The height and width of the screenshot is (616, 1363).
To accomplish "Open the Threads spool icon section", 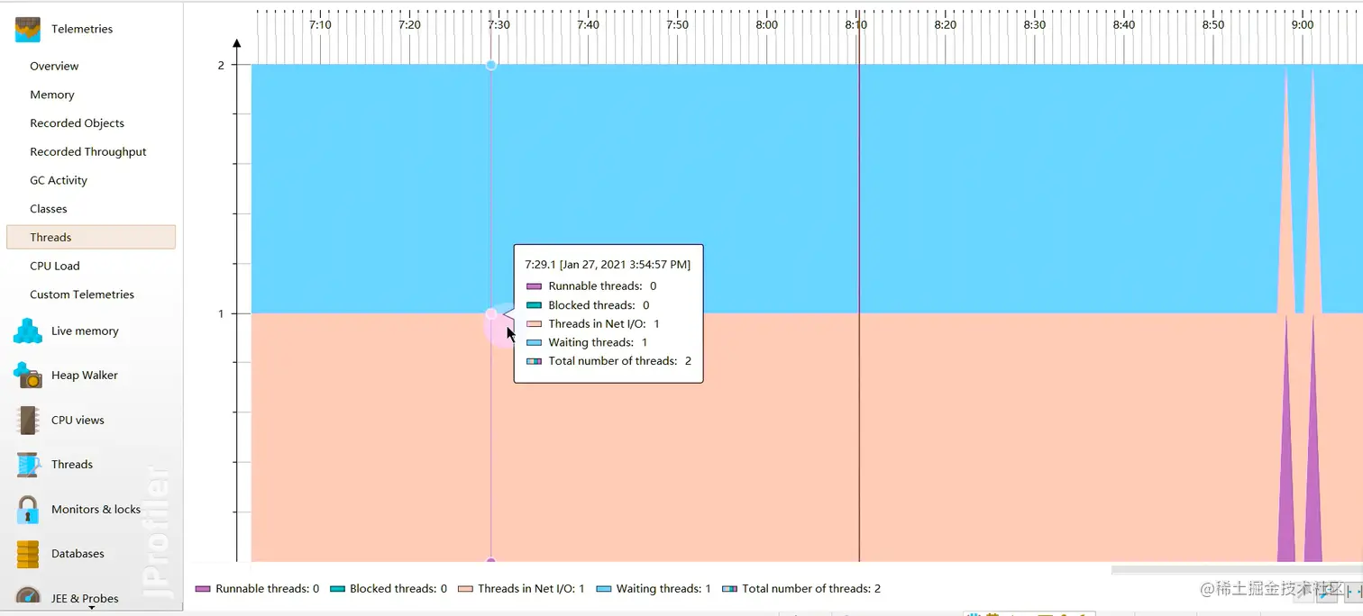I will point(28,465).
